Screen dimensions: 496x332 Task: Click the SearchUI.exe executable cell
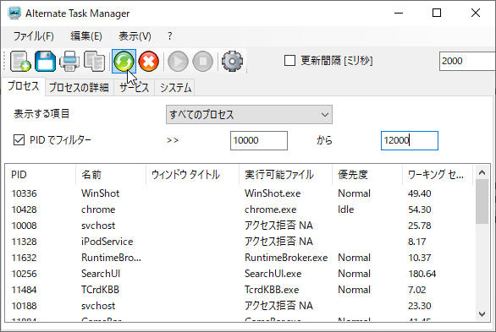coord(273,274)
